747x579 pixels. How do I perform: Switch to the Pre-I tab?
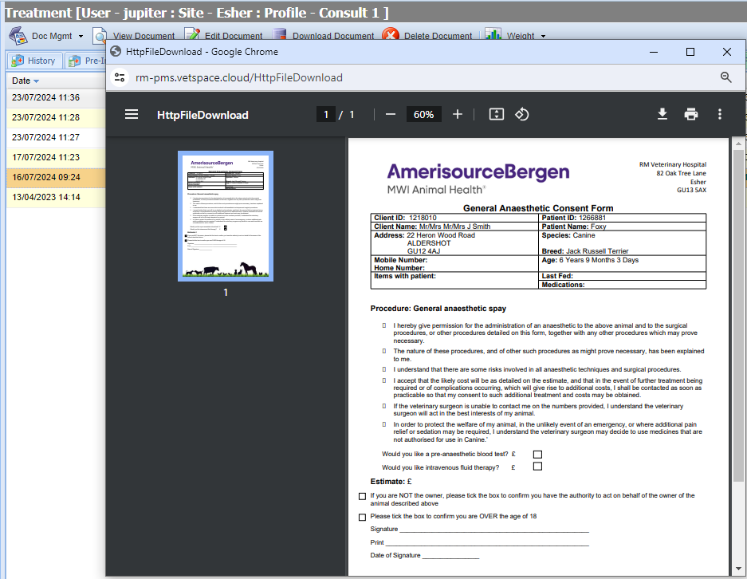(86, 61)
